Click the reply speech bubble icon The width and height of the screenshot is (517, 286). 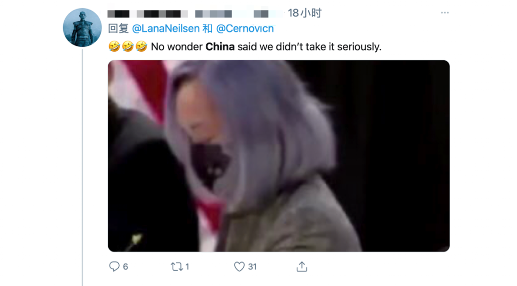click(114, 266)
